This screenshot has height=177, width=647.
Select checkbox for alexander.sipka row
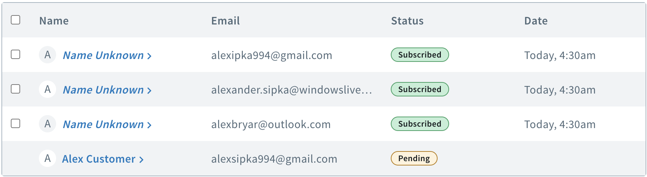15,89
